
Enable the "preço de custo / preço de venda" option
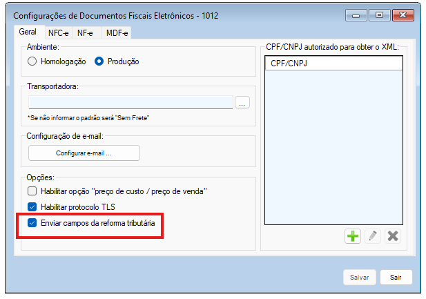coord(32,191)
